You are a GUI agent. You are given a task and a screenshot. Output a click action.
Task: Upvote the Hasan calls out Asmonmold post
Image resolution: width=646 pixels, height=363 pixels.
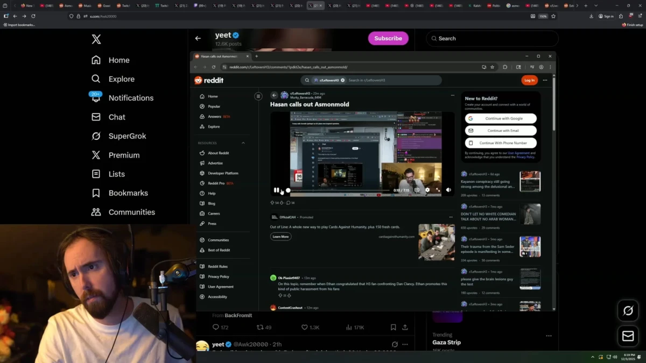272,203
